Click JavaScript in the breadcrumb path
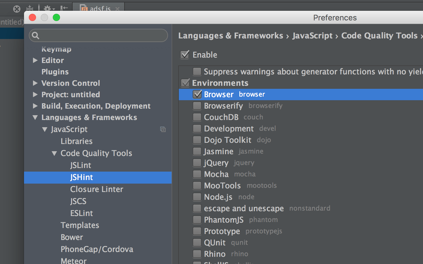This screenshot has width=423, height=264. 313,36
